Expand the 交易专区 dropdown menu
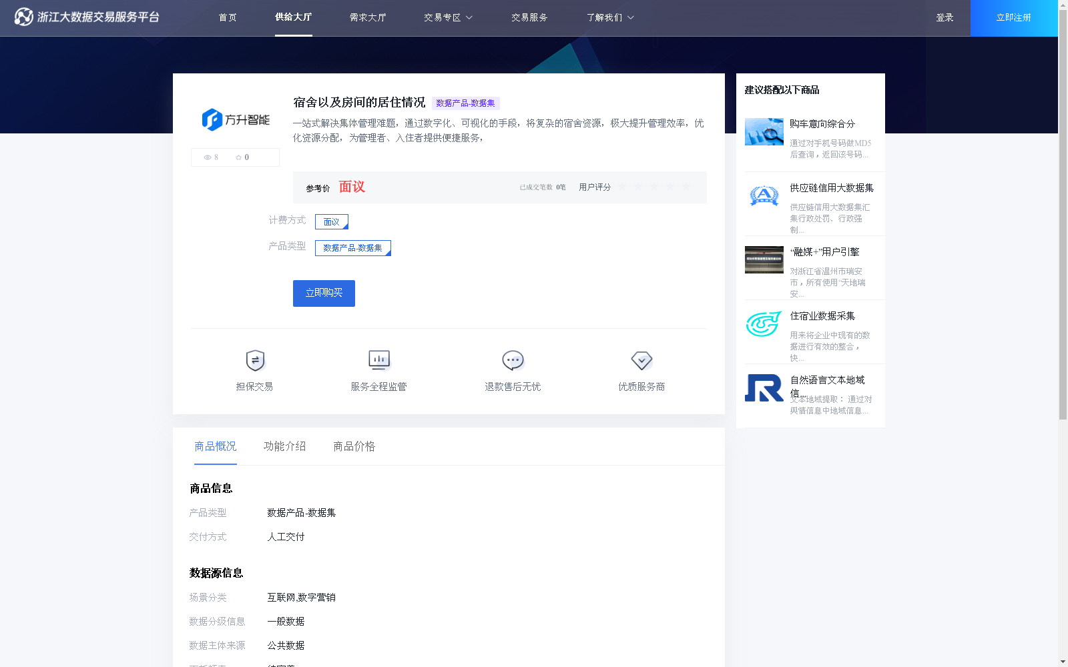 pos(448,17)
